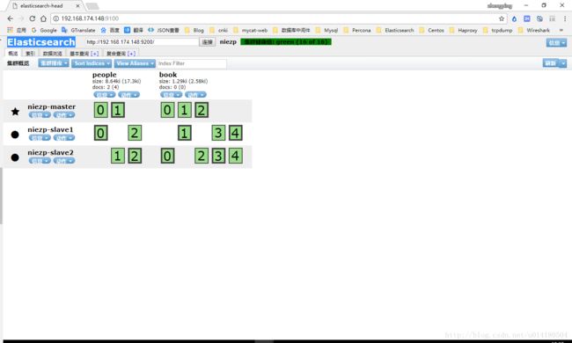Click the Elasticsearch connection URL field

pos(142,42)
